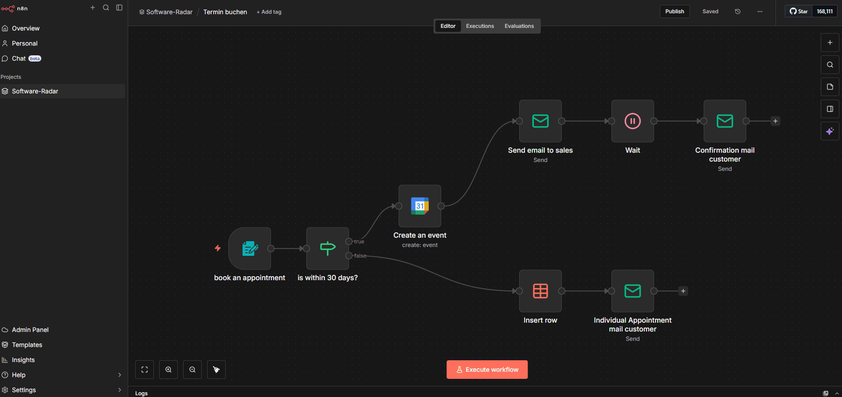The image size is (842, 397).
Task: Open the Send email to sales node
Action: tap(540, 121)
